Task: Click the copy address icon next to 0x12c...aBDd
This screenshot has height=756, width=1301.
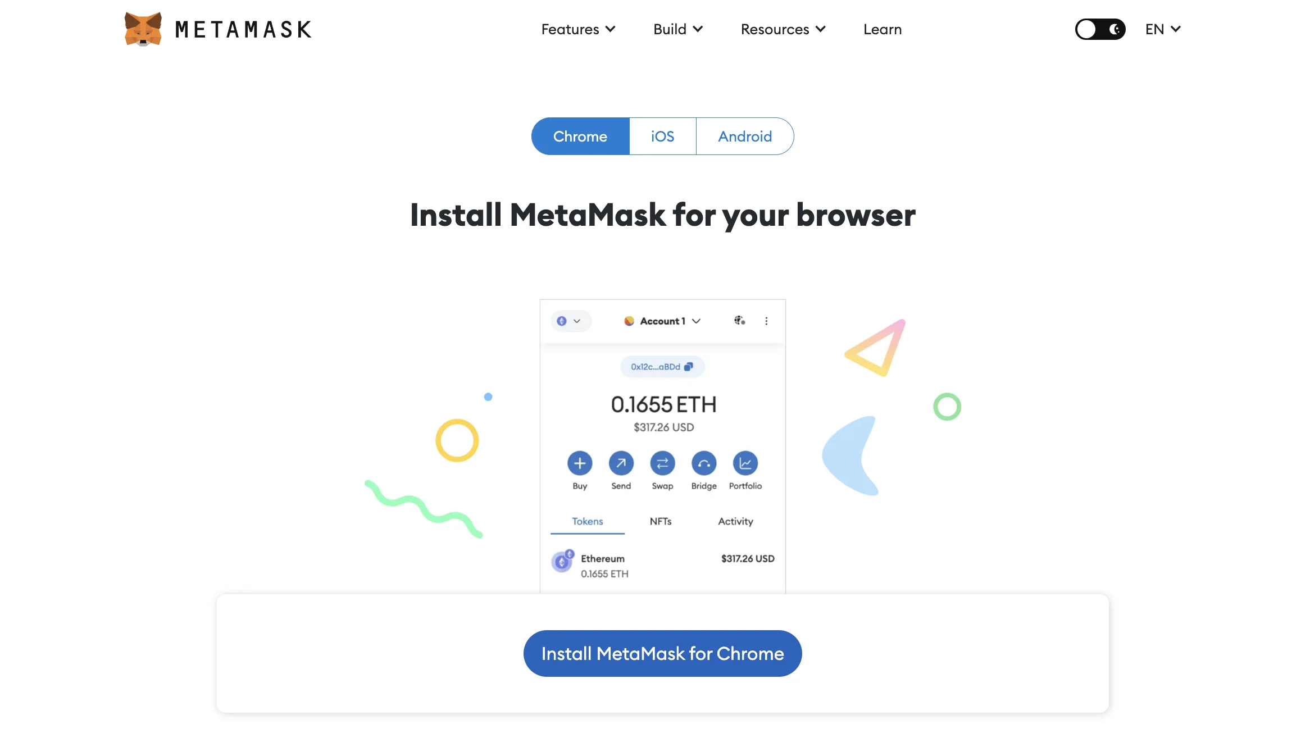Action: (689, 366)
